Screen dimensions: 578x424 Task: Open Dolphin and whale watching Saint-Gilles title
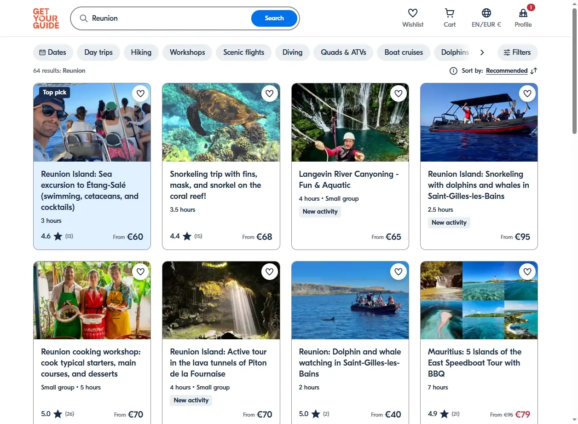pos(350,363)
